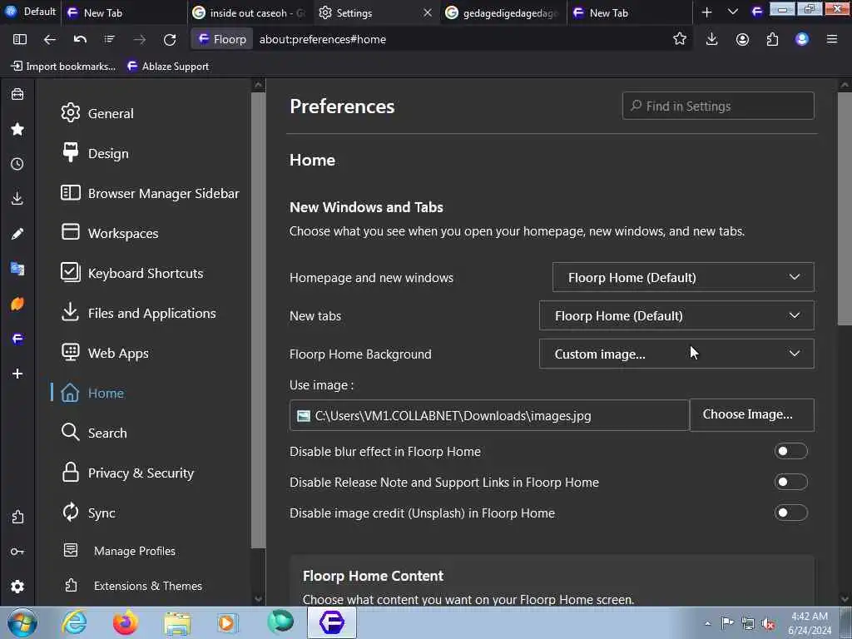852x639 pixels.
Task: Open History clock icon in sidebar
Action: coord(17,164)
